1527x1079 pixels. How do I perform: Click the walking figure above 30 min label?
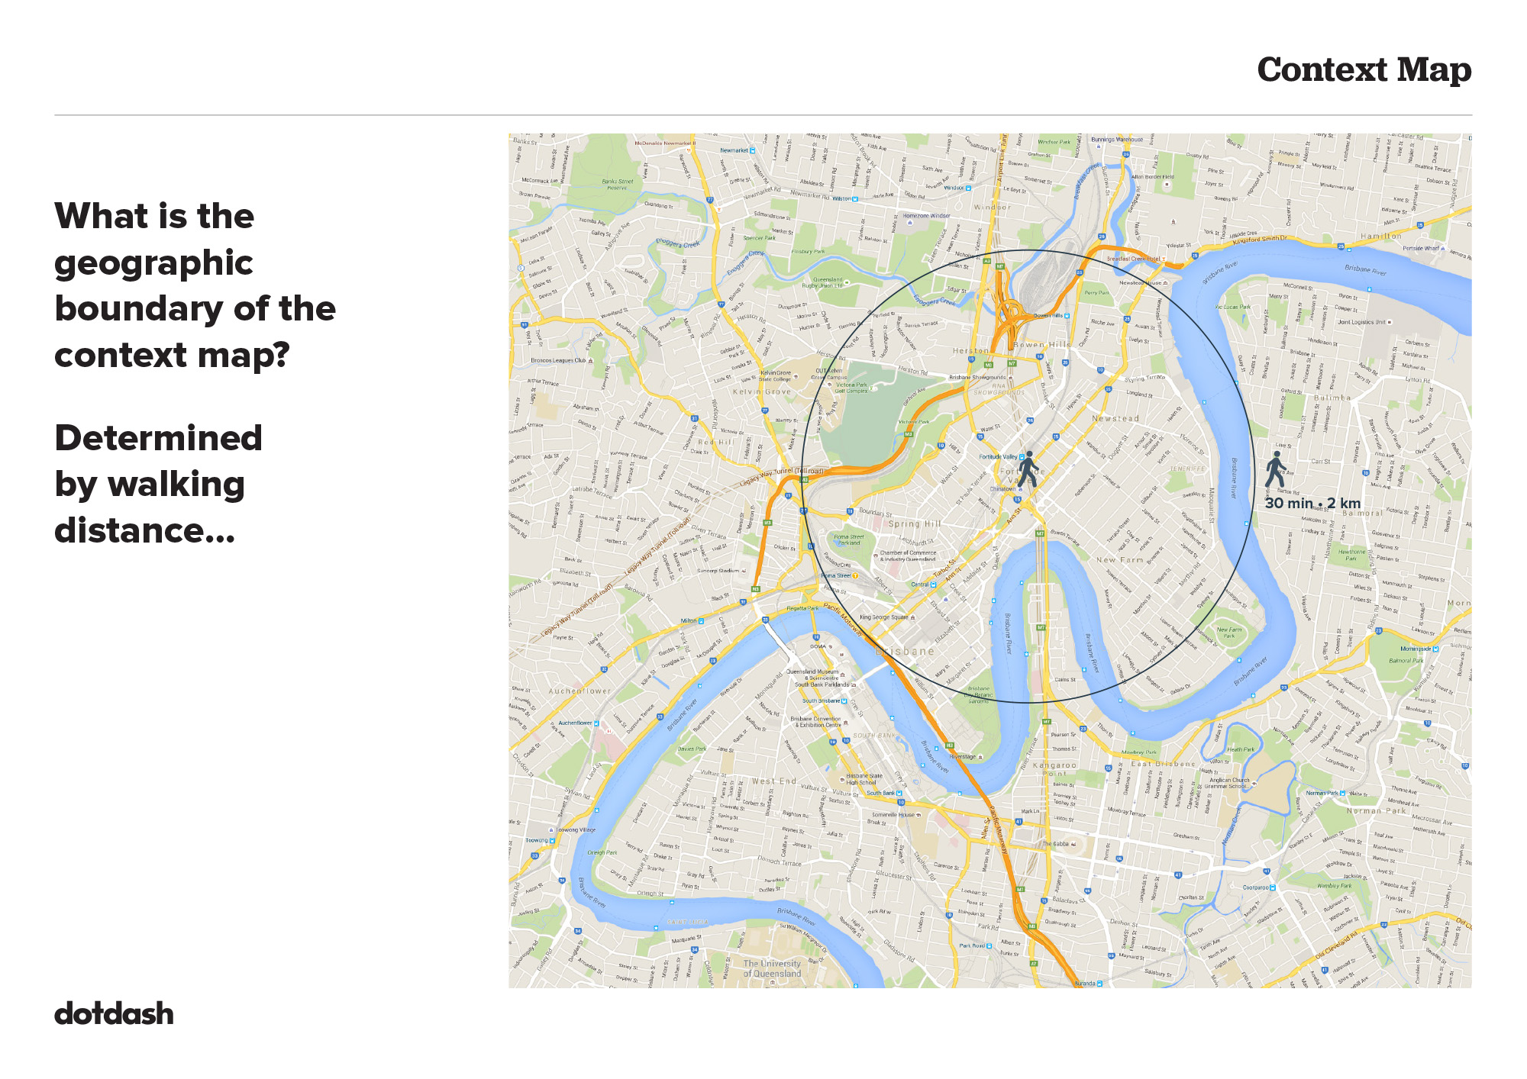click(x=1276, y=469)
